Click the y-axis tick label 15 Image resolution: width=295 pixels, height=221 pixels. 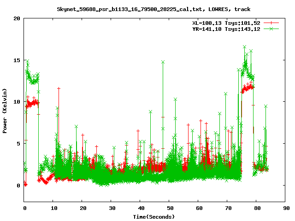[17, 60]
